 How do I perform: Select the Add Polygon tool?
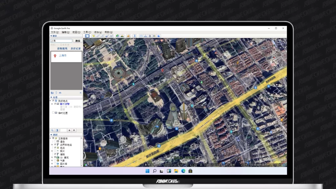98,36
